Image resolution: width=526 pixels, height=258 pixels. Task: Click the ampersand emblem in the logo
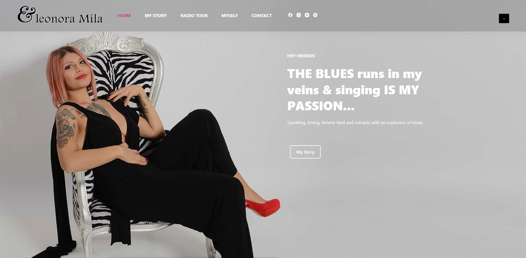pyautogui.click(x=27, y=15)
